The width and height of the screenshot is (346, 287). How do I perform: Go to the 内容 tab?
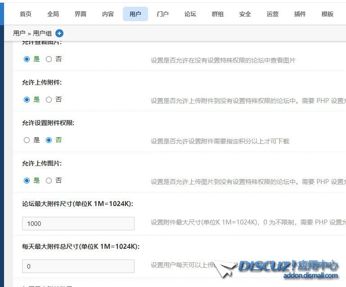pos(108,14)
